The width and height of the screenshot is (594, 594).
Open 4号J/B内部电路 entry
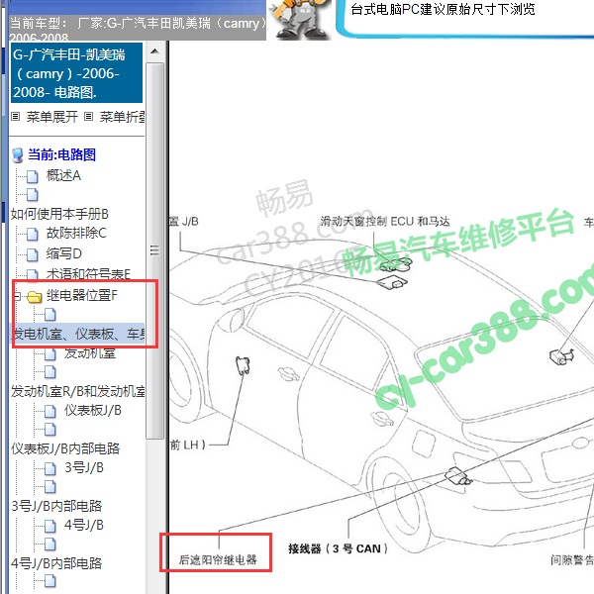tap(56, 563)
